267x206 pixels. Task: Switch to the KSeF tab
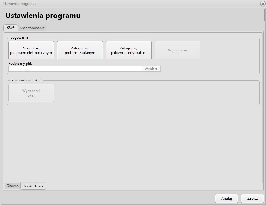pyautogui.click(x=11, y=28)
